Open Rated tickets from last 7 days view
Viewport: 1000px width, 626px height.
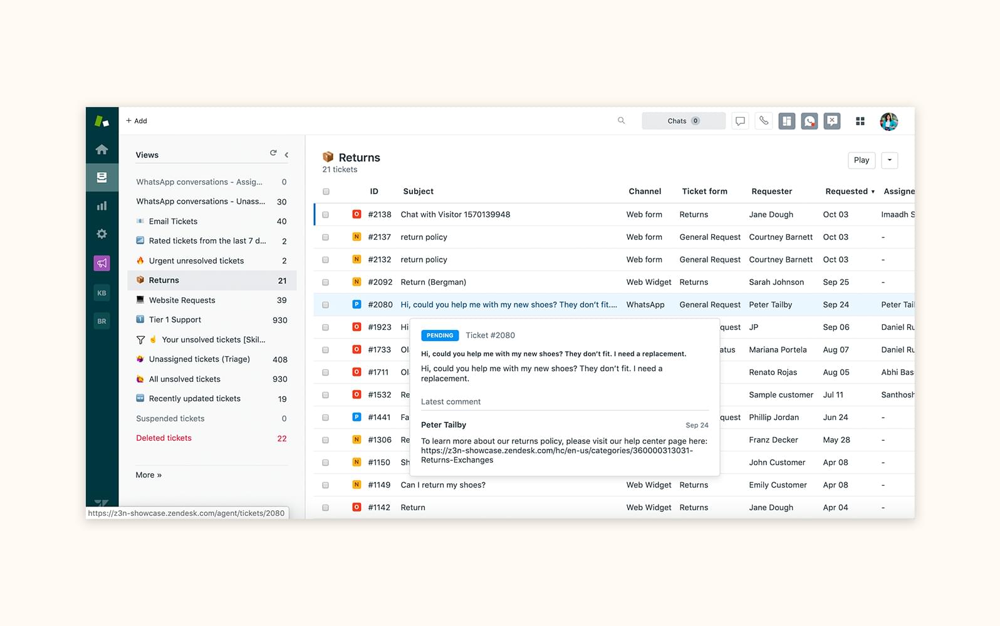coord(212,241)
